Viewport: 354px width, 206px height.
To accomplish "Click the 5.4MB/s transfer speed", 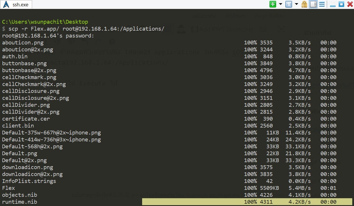I will coord(300,188).
